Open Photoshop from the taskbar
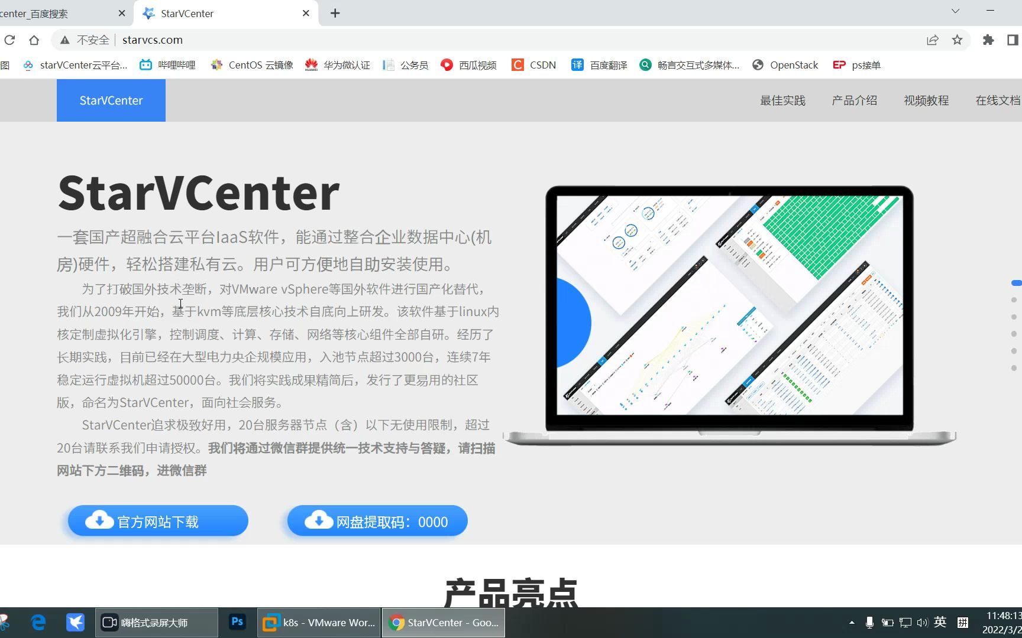This screenshot has height=638, width=1022. 237,622
